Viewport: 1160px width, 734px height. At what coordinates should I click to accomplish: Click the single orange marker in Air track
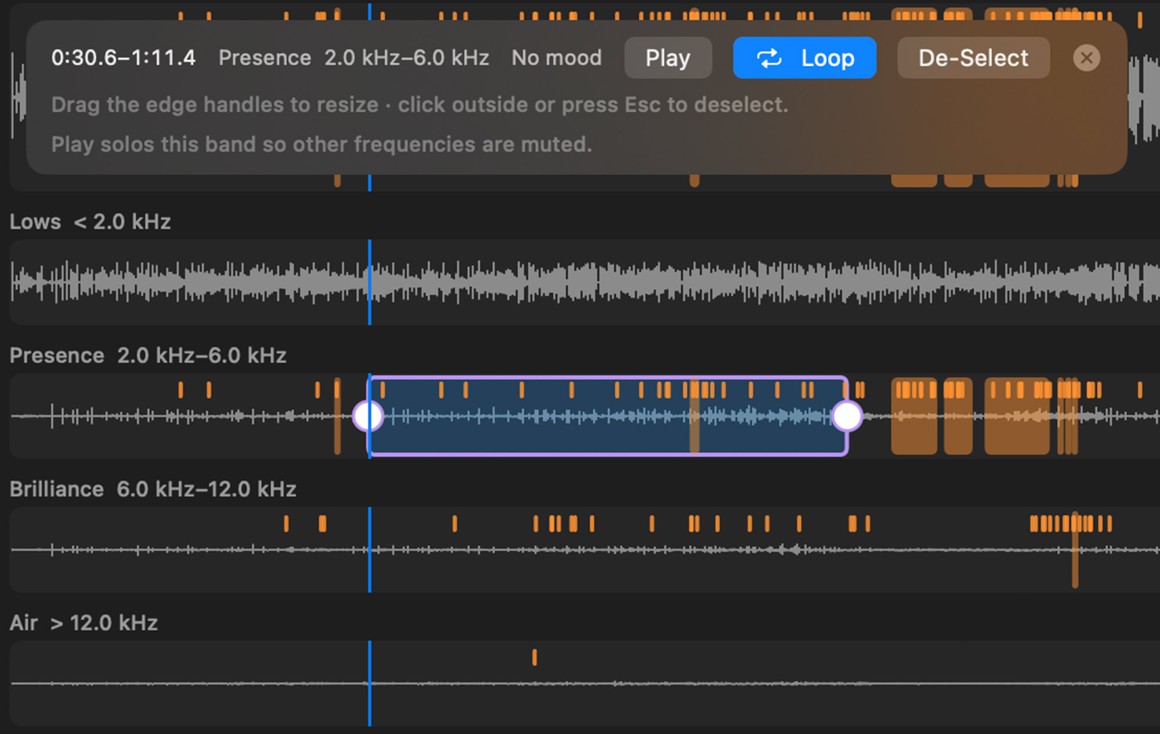(534, 658)
